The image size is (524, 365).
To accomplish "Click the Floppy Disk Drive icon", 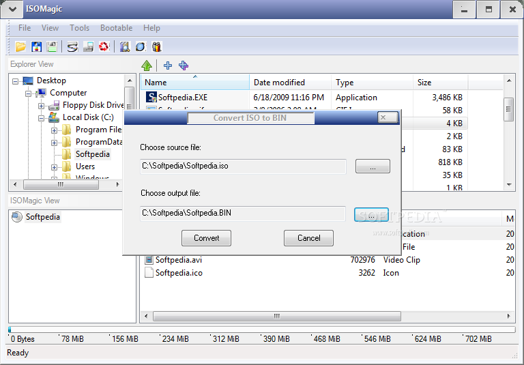I will point(54,105).
